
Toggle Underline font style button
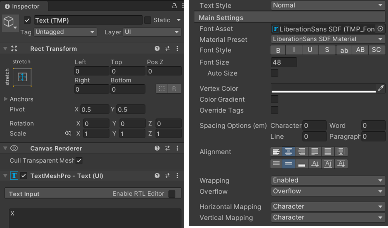click(x=310, y=50)
